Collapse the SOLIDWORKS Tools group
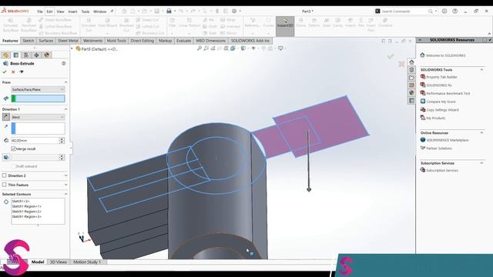 (481, 69)
